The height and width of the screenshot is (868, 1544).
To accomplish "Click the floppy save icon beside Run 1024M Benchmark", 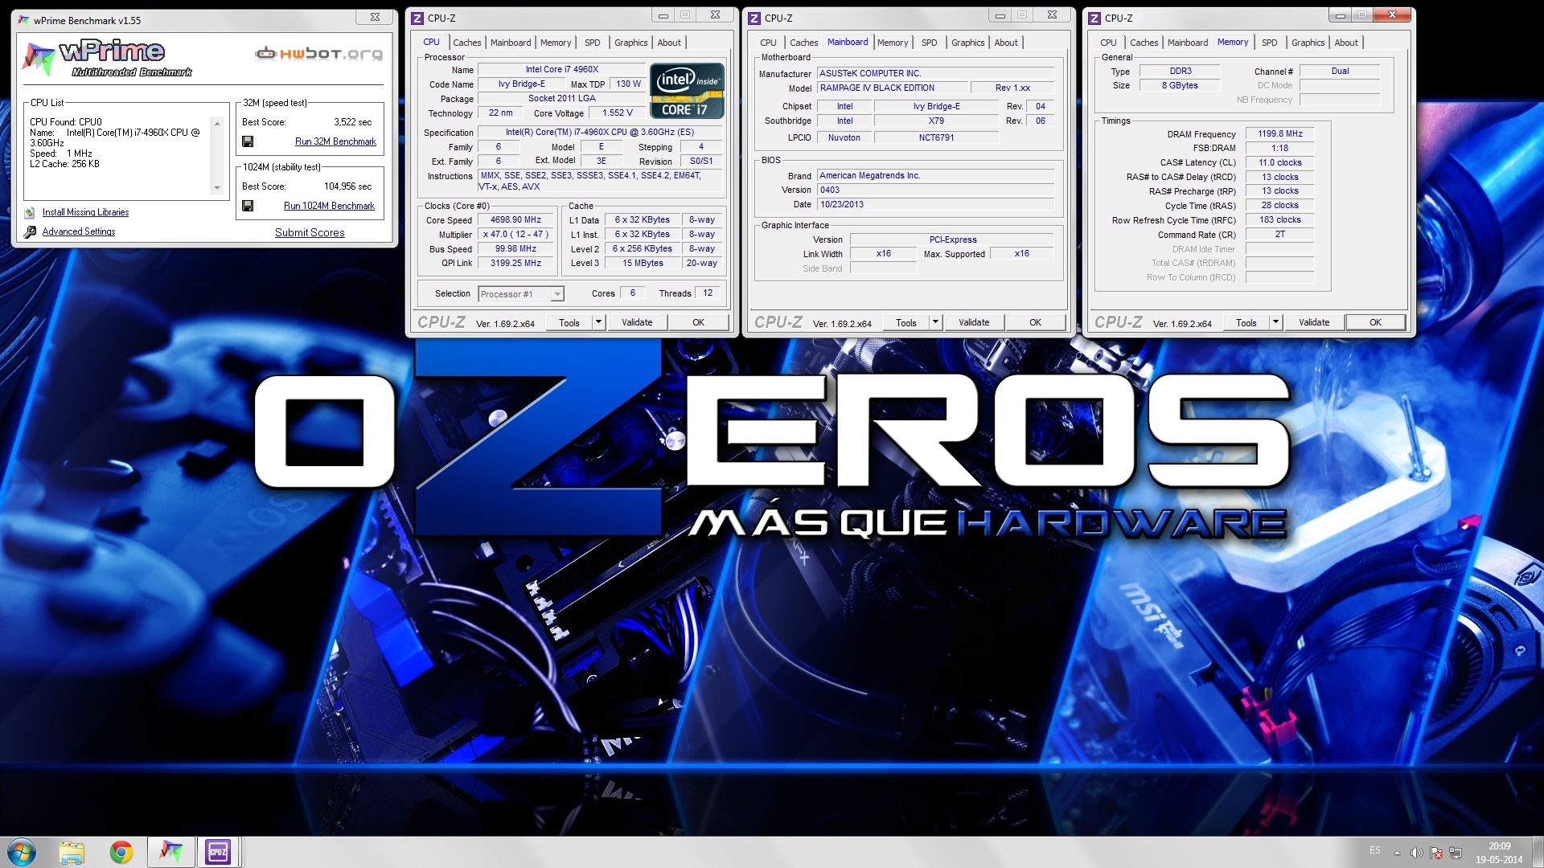I will click(248, 206).
